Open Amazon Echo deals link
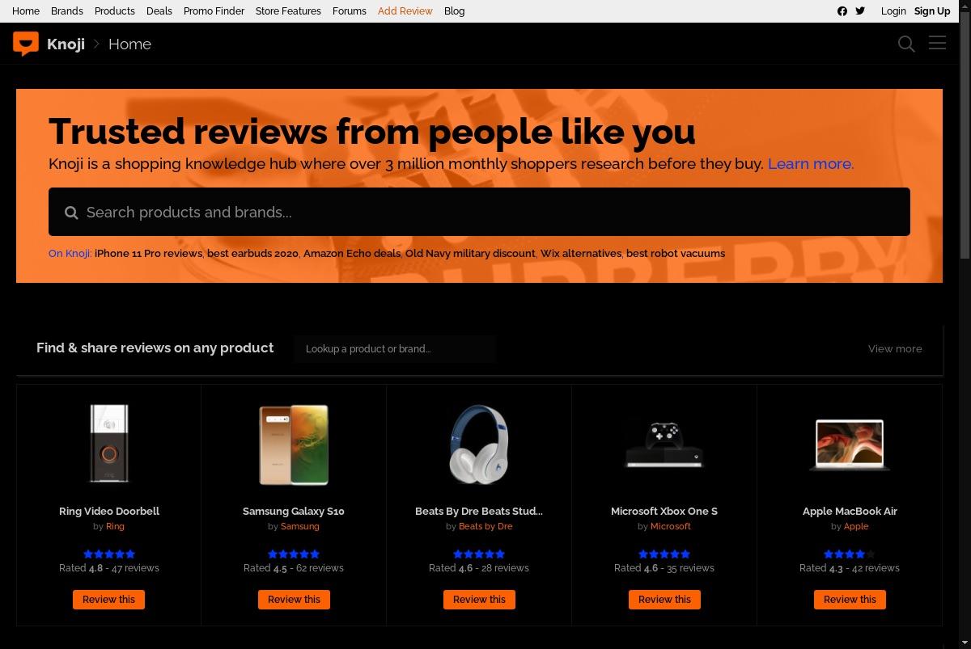 tap(352, 253)
